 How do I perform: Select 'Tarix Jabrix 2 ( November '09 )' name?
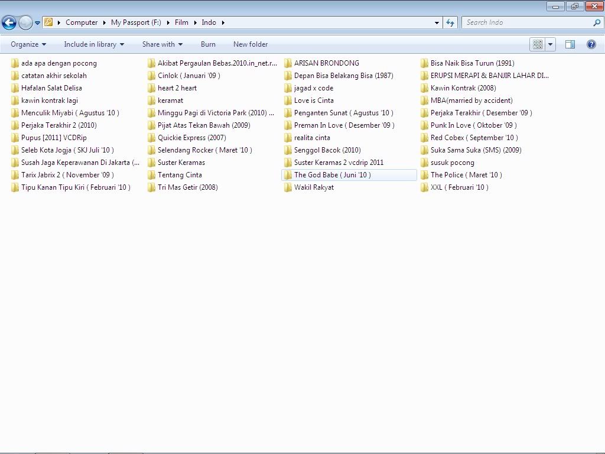[67, 175]
